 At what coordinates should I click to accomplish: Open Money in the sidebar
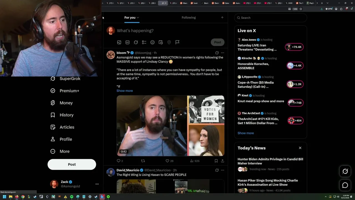point(62,103)
